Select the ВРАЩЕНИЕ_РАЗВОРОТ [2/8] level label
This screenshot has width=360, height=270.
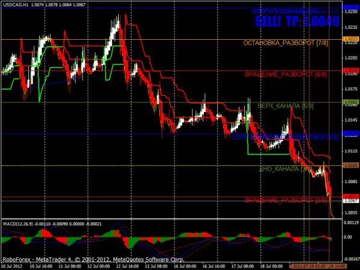click(286, 200)
